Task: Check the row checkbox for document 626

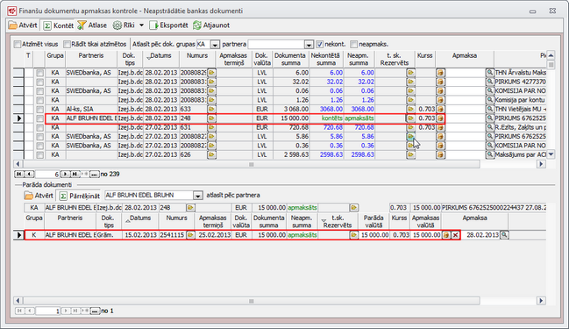Action: point(39,155)
